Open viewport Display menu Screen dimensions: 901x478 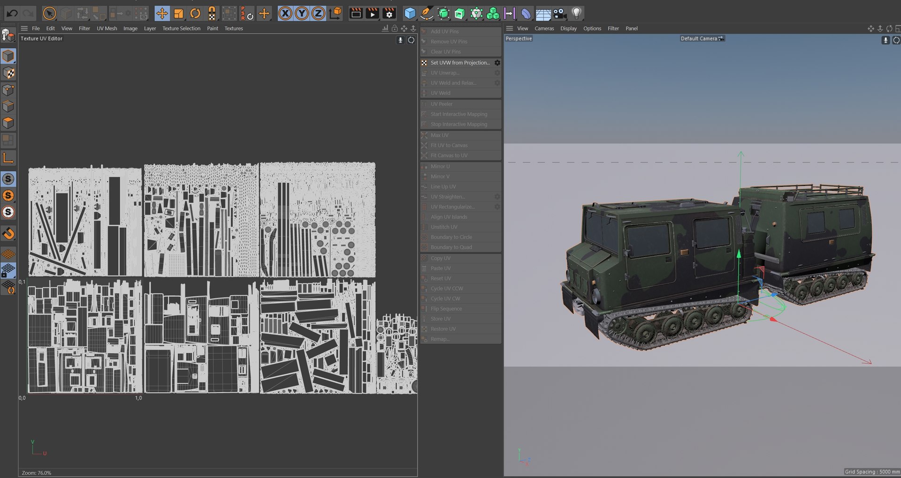point(568,29)
